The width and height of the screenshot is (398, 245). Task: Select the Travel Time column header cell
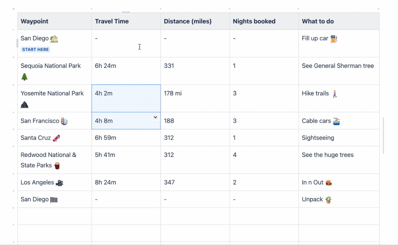pos(126,22)
